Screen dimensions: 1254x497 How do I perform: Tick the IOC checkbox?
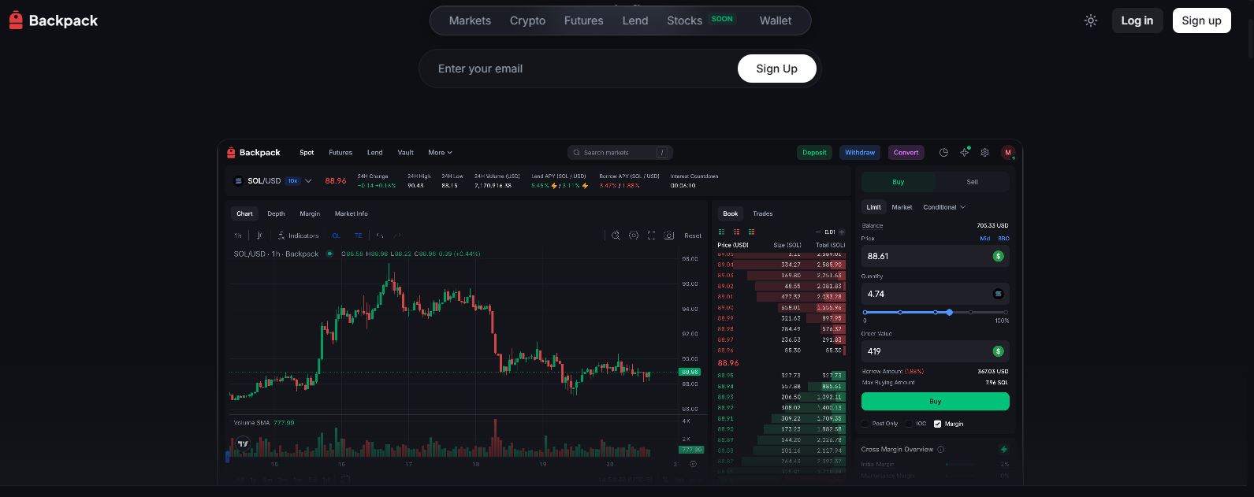point(909,424)
